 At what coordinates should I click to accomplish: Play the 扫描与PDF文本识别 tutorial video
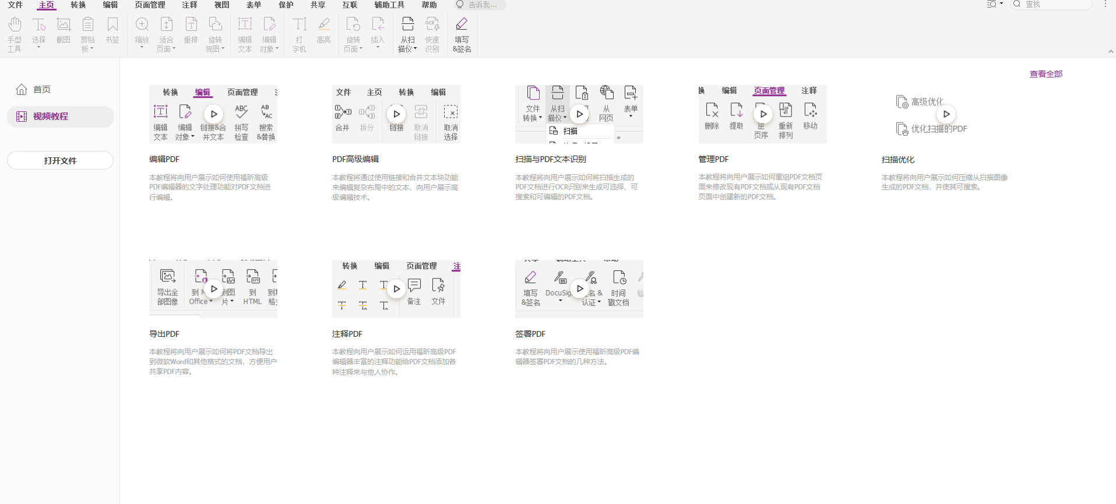579,114
